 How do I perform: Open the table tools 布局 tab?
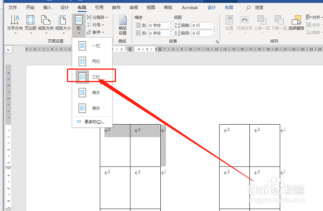pyautogui.click(x=229, y=8)
